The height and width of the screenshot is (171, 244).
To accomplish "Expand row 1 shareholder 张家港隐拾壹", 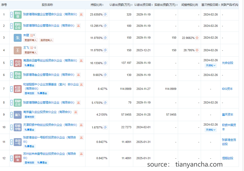I will point(11,14).
